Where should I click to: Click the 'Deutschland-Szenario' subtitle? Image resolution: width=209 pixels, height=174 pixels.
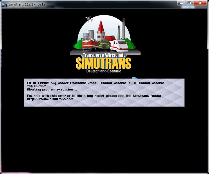click(x=104, y=71)
